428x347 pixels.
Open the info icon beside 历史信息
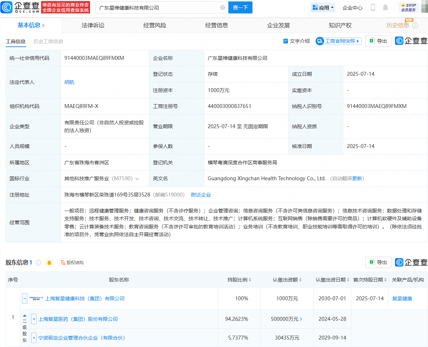(415, 25)
